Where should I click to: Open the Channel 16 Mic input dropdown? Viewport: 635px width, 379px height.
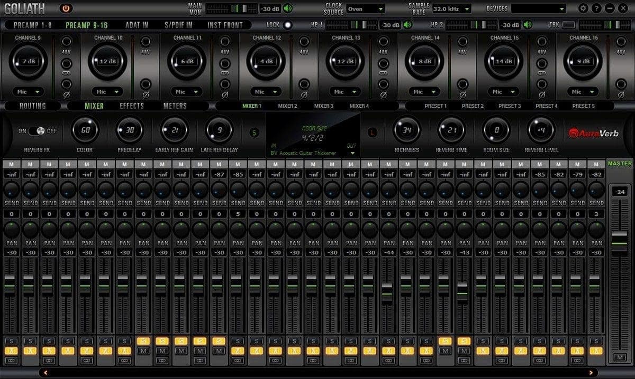tap(584, 91)
